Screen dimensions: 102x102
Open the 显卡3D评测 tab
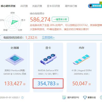point(53,6)
